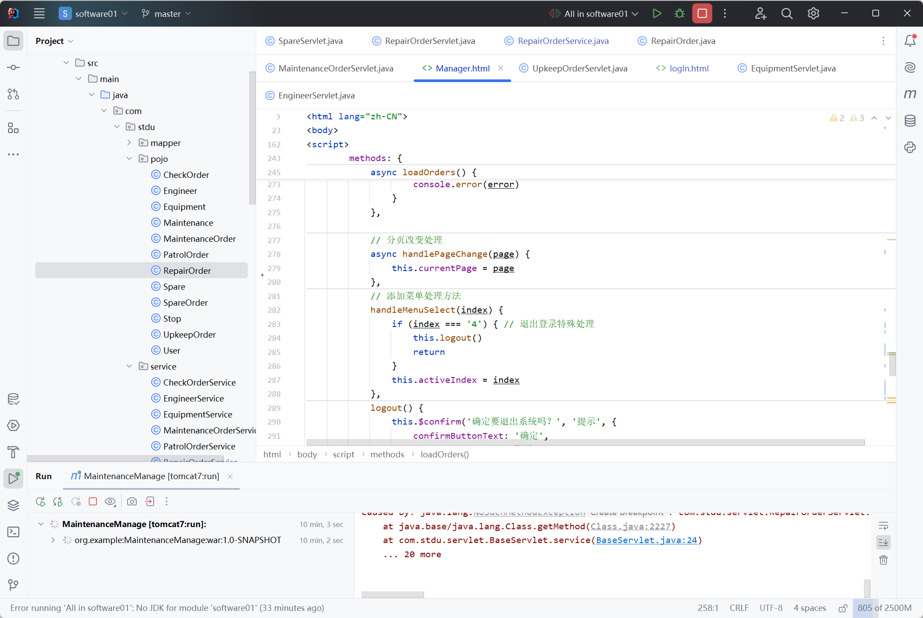Toggle read-only lock icon in status bar
The image size is (923, 618).
pos(843,608)
